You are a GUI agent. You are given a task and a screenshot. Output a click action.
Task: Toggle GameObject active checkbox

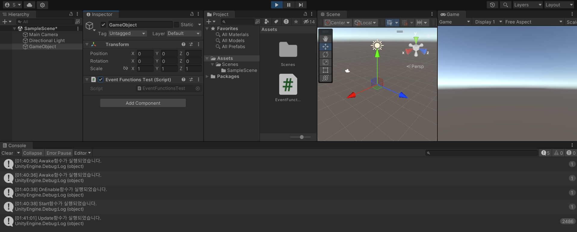tap(103, 25)
